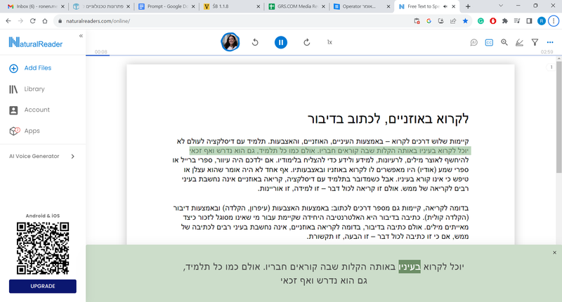Seek on the audio progress bar
The image size is (562, 302).
tap(324, 55)
